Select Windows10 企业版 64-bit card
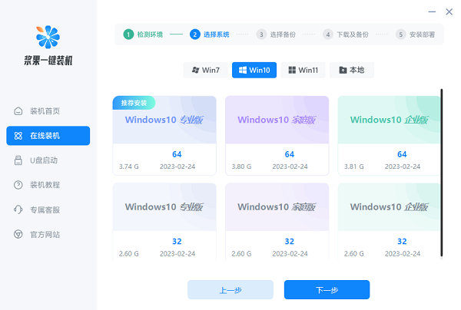 [x=389, y=136]
